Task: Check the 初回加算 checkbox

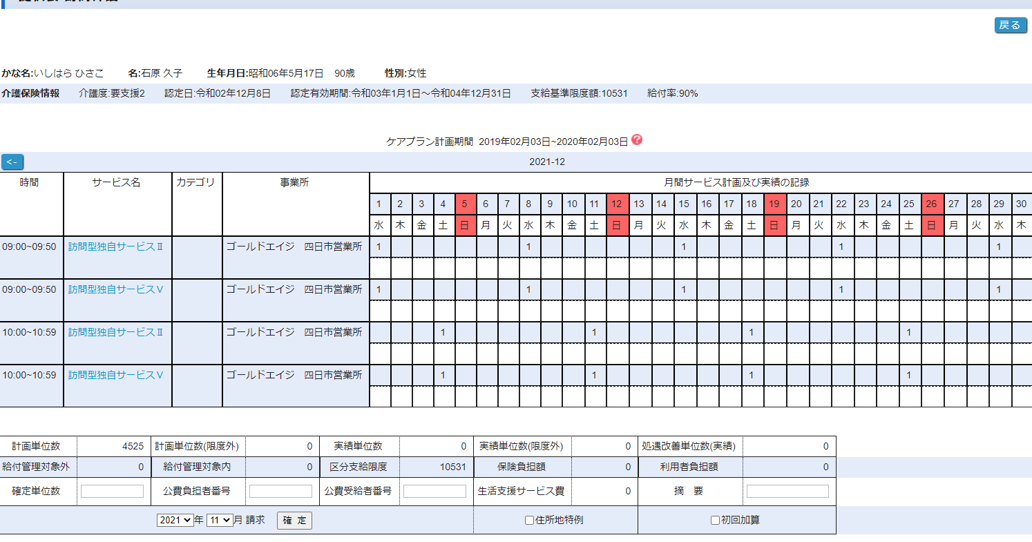Action: click(715, 521)
